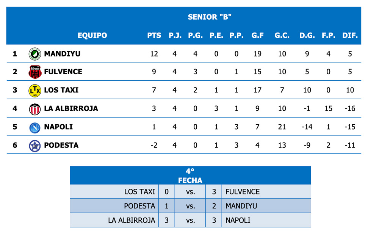Click the Mandiyu team crest icon
The width and height of the screenshot is (379, 238).
click(35, 54)
